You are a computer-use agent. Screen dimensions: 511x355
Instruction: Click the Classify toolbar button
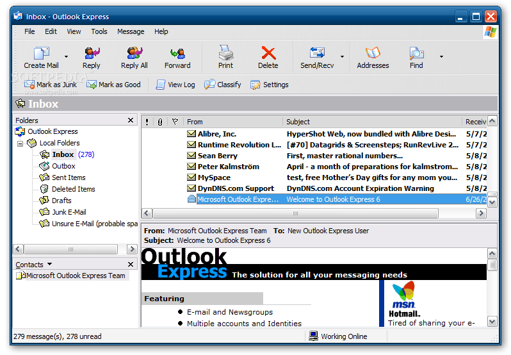[223, 85]
